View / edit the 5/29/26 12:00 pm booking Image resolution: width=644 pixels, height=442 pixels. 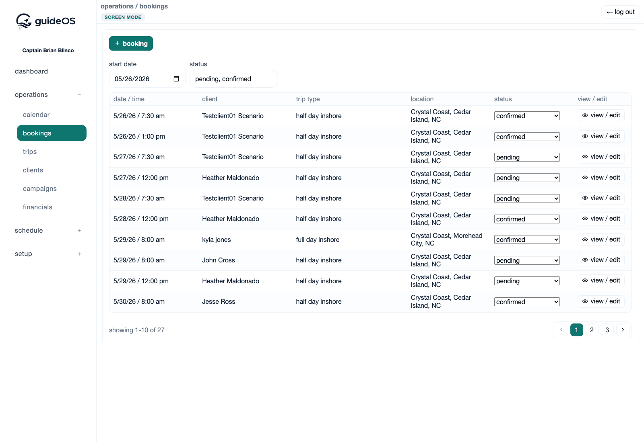coord(601,280)
